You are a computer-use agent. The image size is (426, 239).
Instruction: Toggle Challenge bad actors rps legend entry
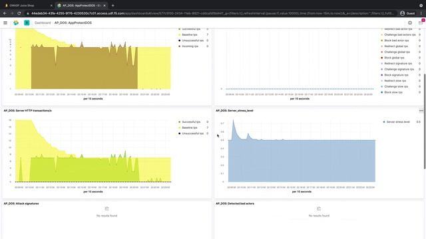tap(400, 35)
